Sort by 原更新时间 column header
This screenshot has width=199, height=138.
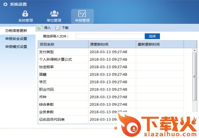112,44
